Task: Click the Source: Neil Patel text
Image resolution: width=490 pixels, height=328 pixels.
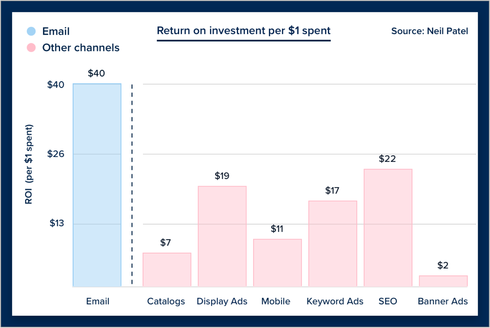Action: (x=429, y=31)
